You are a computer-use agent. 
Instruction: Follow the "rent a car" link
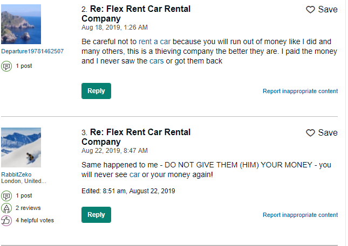tap(154, 41)
